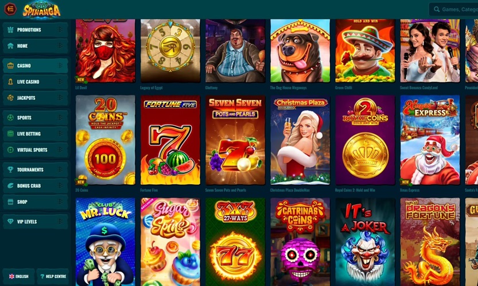Viewport: 478px width, 286px height.
Task: Open the Fortune Five game thumbnail
Action: [170, 140]
